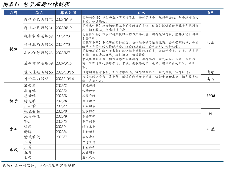Click product name '佳人佳期山烤66'
Screen dimensions: 225x169
(x=38, y=72)
